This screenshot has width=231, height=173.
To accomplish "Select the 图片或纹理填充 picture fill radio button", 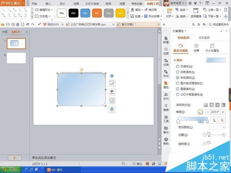I will (177, 83).
